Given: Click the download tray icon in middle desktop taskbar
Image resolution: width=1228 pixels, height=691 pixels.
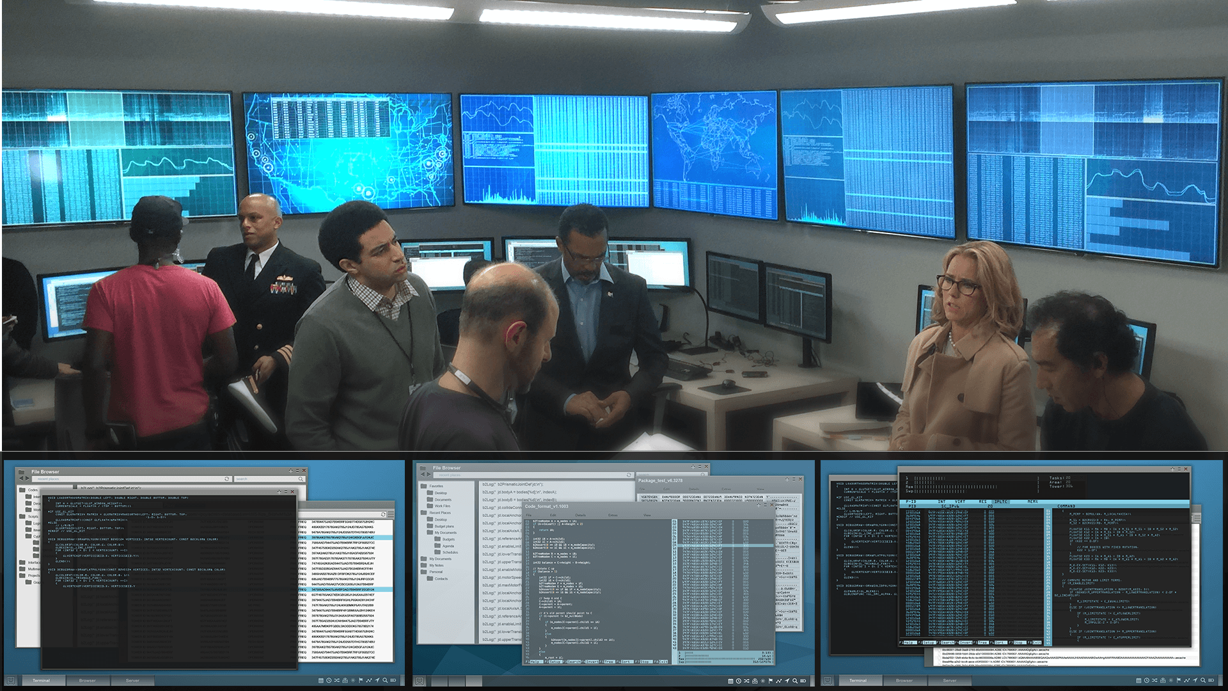Looking at the screenshot, I should point(755,681).
